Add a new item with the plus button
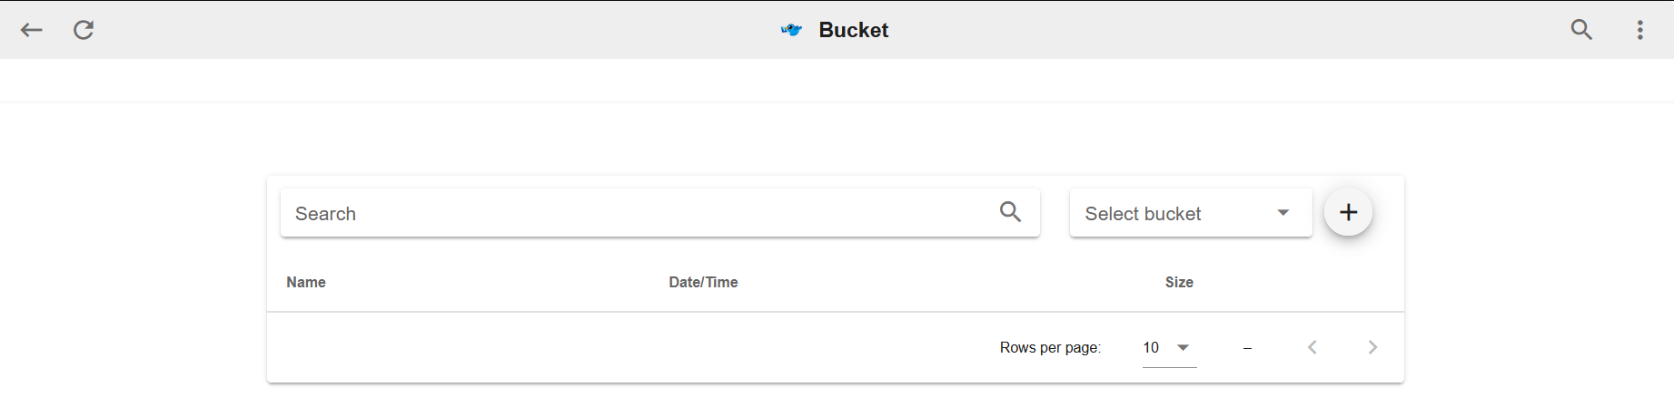 1348,212
